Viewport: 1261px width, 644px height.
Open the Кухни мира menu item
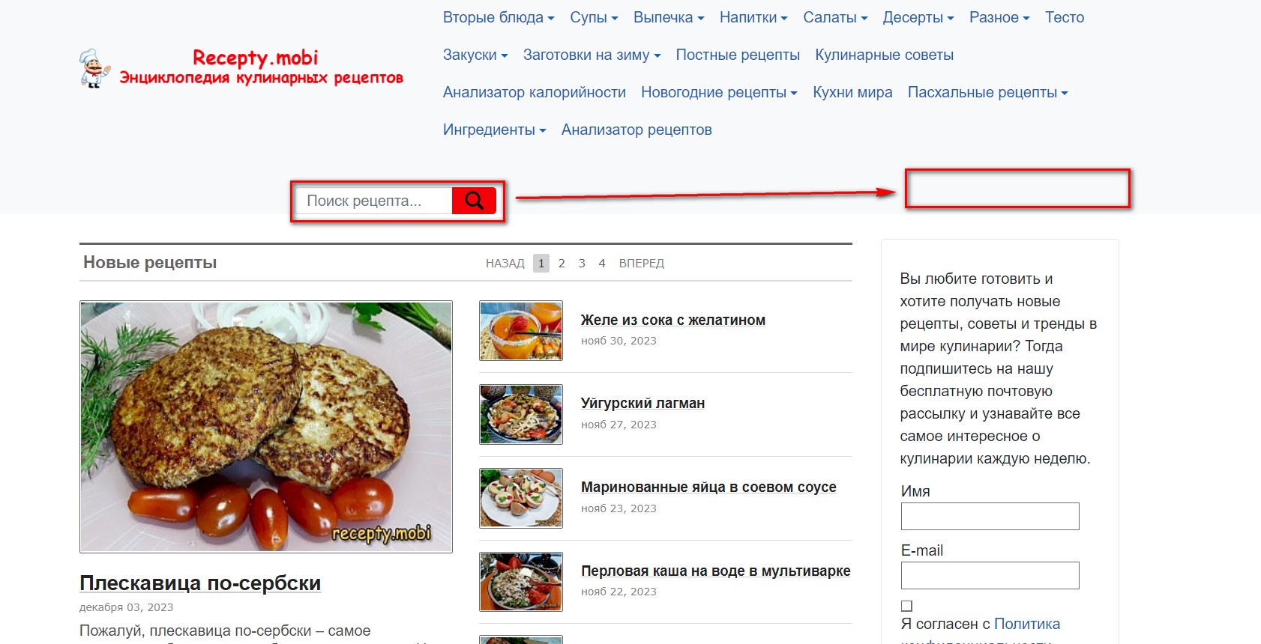(852, 92)
